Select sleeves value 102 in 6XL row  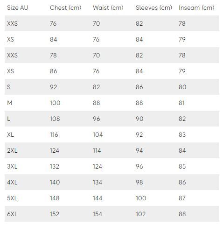[x=141, y=214]
